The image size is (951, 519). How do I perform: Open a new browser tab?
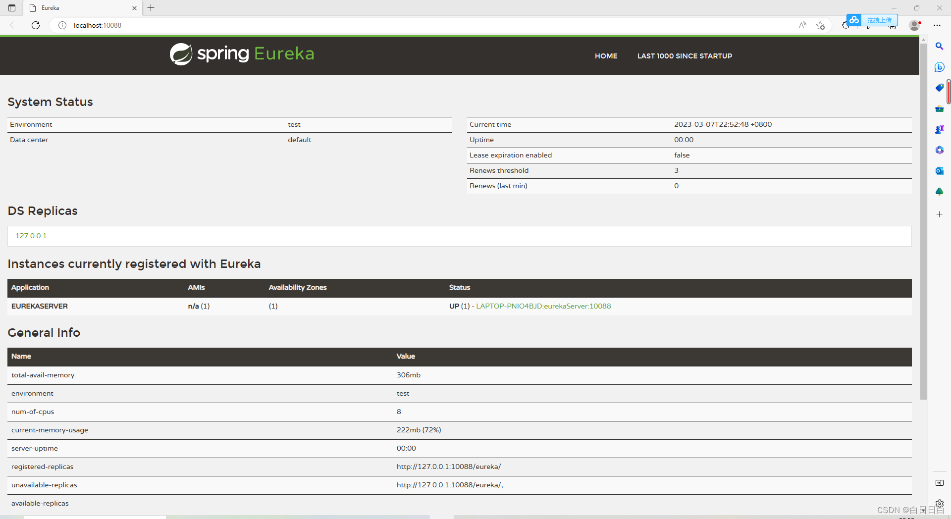[x=151, y=8]
